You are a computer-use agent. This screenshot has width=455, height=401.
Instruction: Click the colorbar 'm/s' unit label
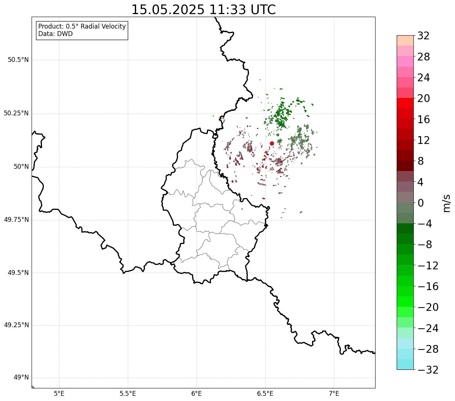pyautogui.click(x=446, y=203)
